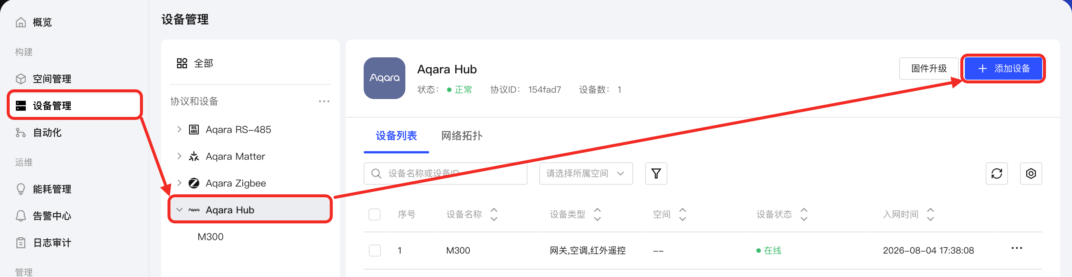Open the 协议和设备 more options menu
Viewport: 1072px width, 277px height.
pyautogui.click(x=324, y=101)
